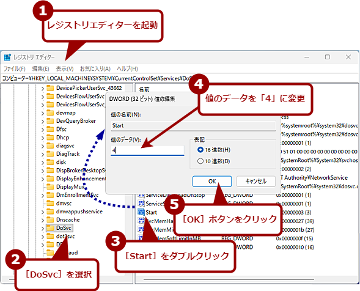Click the Start DWORD value icon
The image size is (360, 291).
coord(141,212)
